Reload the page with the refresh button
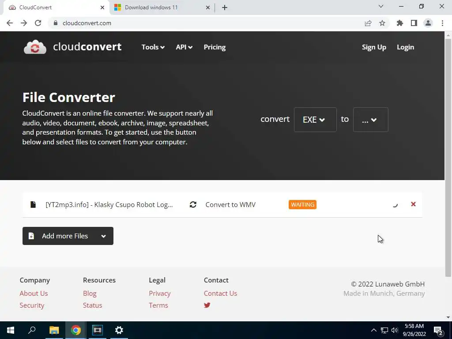Image resolution: width=452 pixels, height=339 pixels. click(x=38, y=23)
